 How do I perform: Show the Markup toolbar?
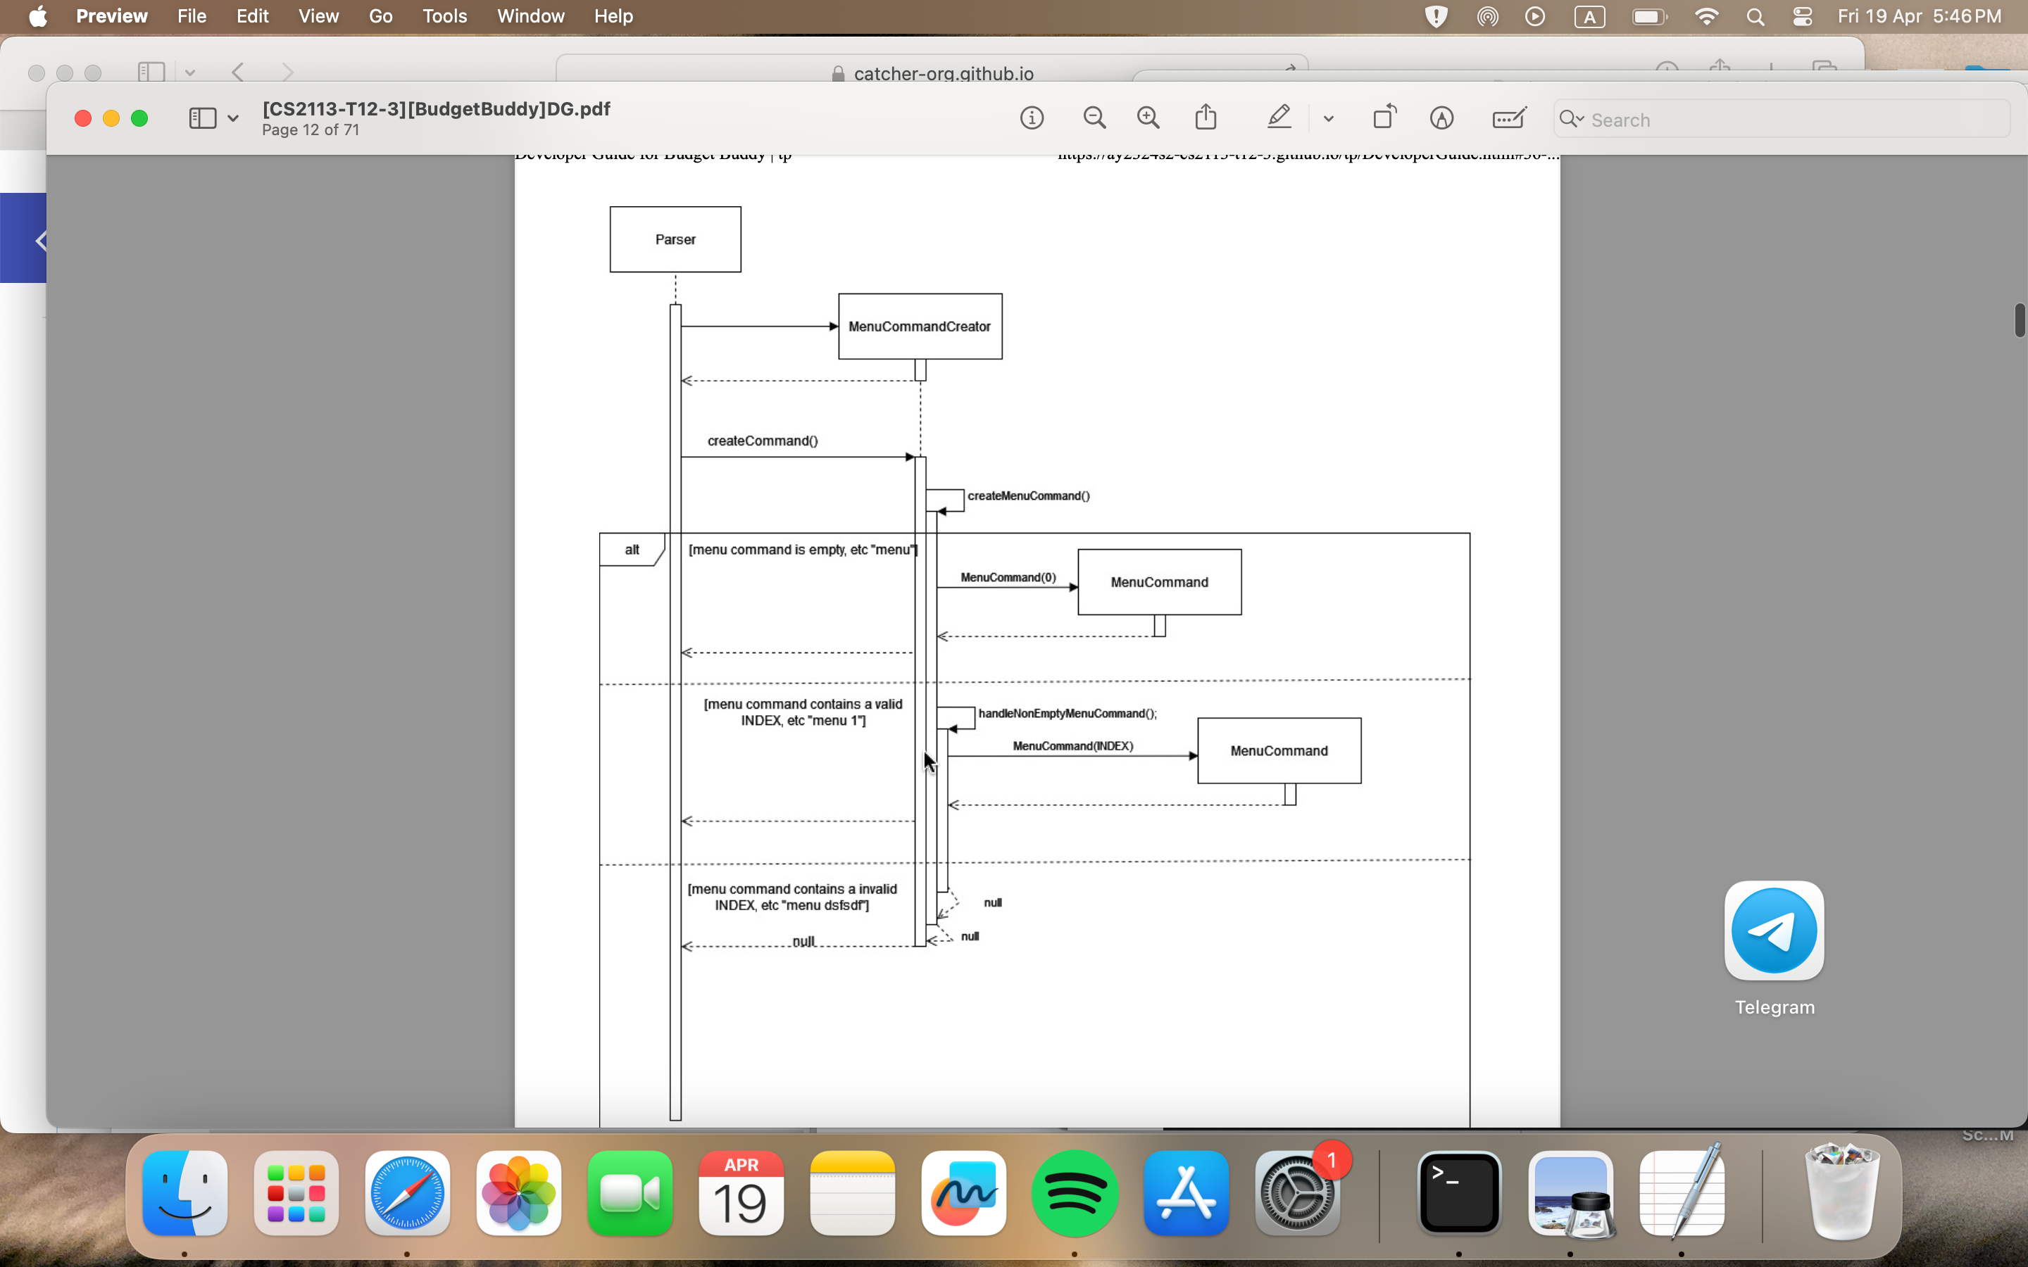tap(1441, 118)
